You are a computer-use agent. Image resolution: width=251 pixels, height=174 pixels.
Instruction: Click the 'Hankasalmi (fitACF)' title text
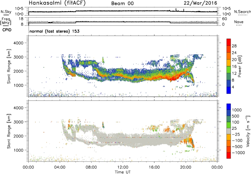click(57, 3)
